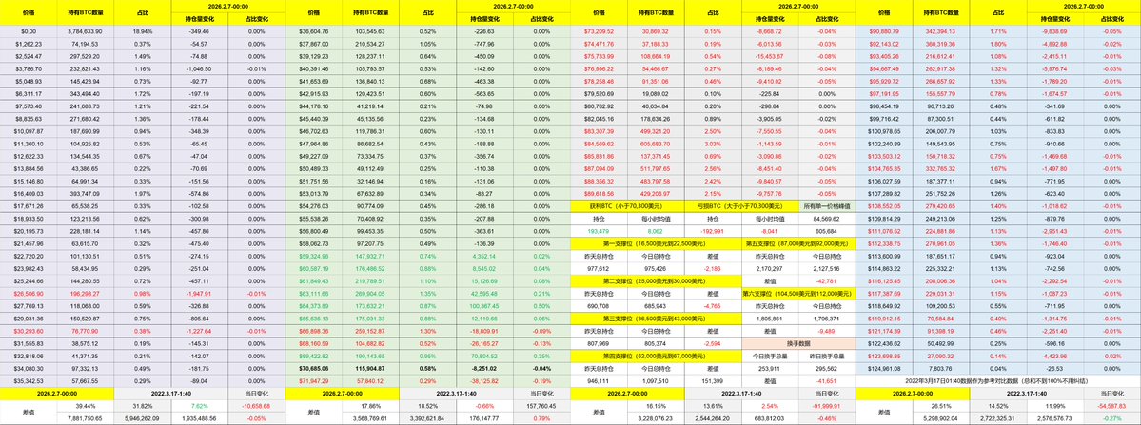
Task: Click the red price $26,506.90
Action: (29, 293)
